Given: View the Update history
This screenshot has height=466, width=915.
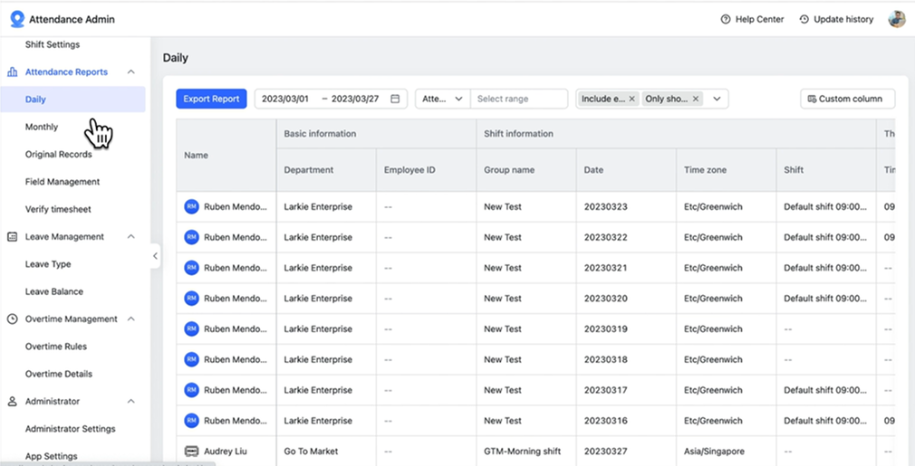Looking at the screenshot, I should (836, 19).
